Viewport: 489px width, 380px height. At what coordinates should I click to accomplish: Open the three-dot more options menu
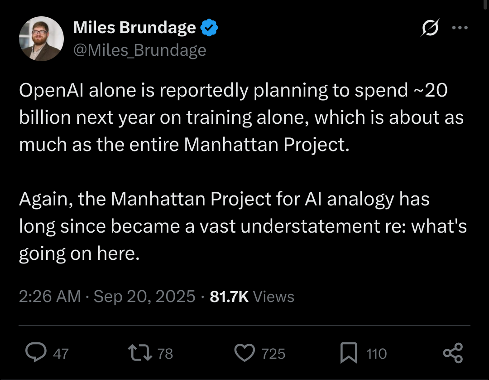click(x=460, y=28)
